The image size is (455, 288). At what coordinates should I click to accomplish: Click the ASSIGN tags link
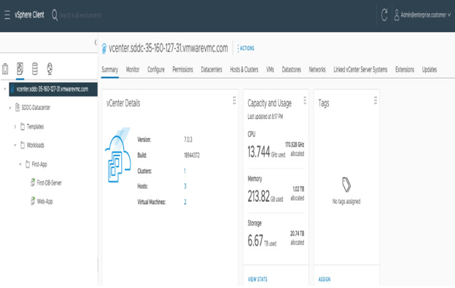click(324, 279)
